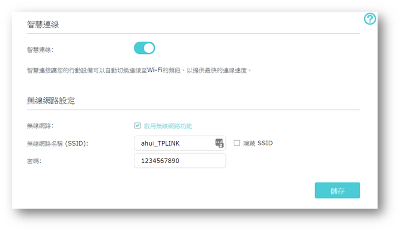Click the 無線網路名稱 (SSID): label

57,144
